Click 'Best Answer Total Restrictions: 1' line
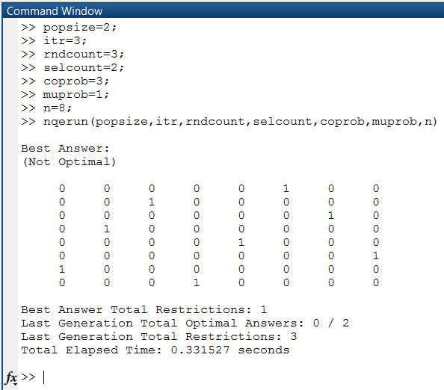The width and height of the screenshot is (444, 390). [x=144, y=309]
